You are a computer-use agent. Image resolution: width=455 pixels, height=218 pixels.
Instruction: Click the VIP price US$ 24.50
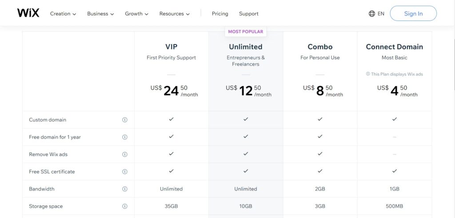click(174, 91)
